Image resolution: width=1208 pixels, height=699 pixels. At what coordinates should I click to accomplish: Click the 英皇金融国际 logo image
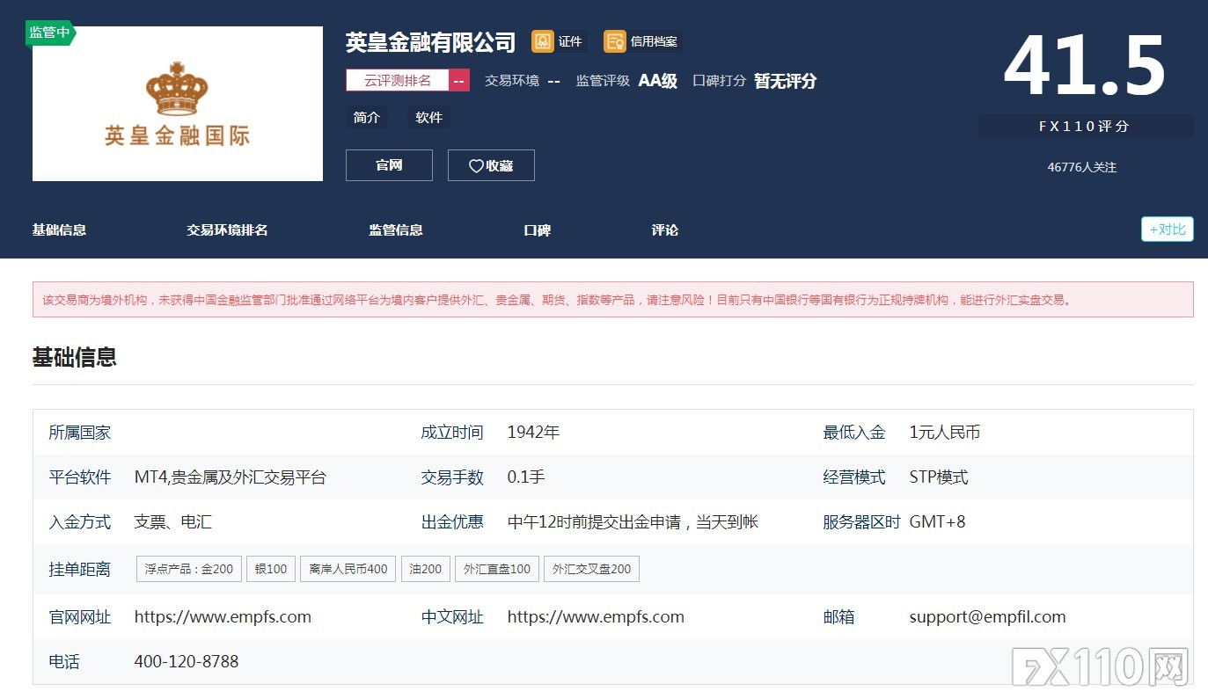tap(178, 104)
